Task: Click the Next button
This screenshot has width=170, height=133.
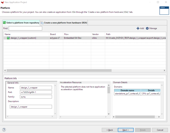Action: (126, 130)
